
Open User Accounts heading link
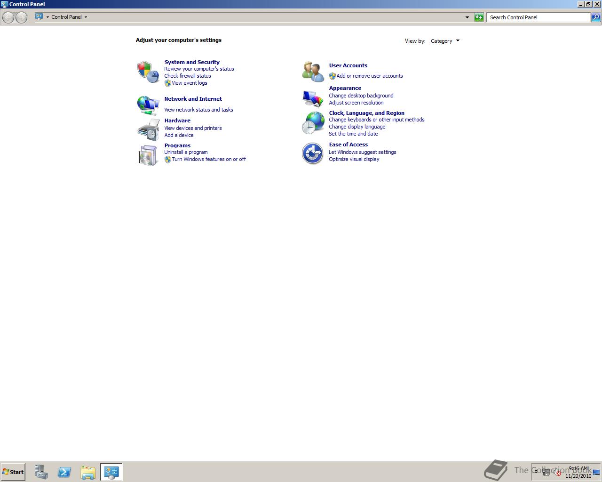tap(348, 65)
